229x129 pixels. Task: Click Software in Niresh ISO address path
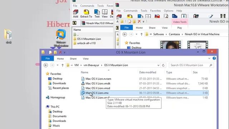click(x=159, y=34)
